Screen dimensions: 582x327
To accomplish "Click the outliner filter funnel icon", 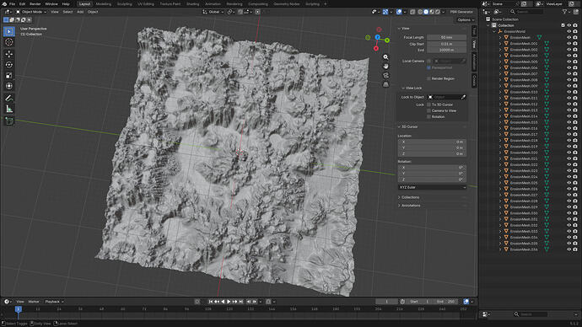I will (564, 12).
